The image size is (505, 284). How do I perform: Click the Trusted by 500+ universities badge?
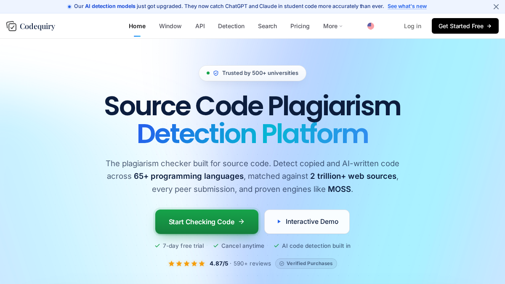pyautogui.click(x=252, y=73)
